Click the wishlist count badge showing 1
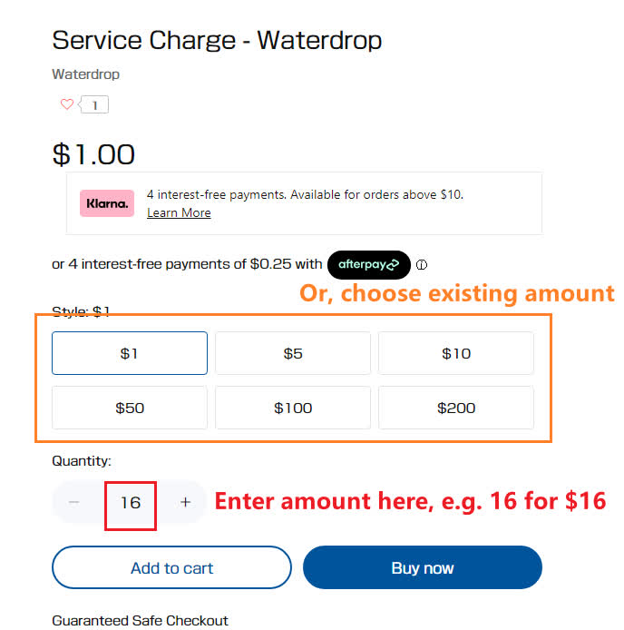The height and width of the screenshot is (630, 624). click(x=95, y=105)
